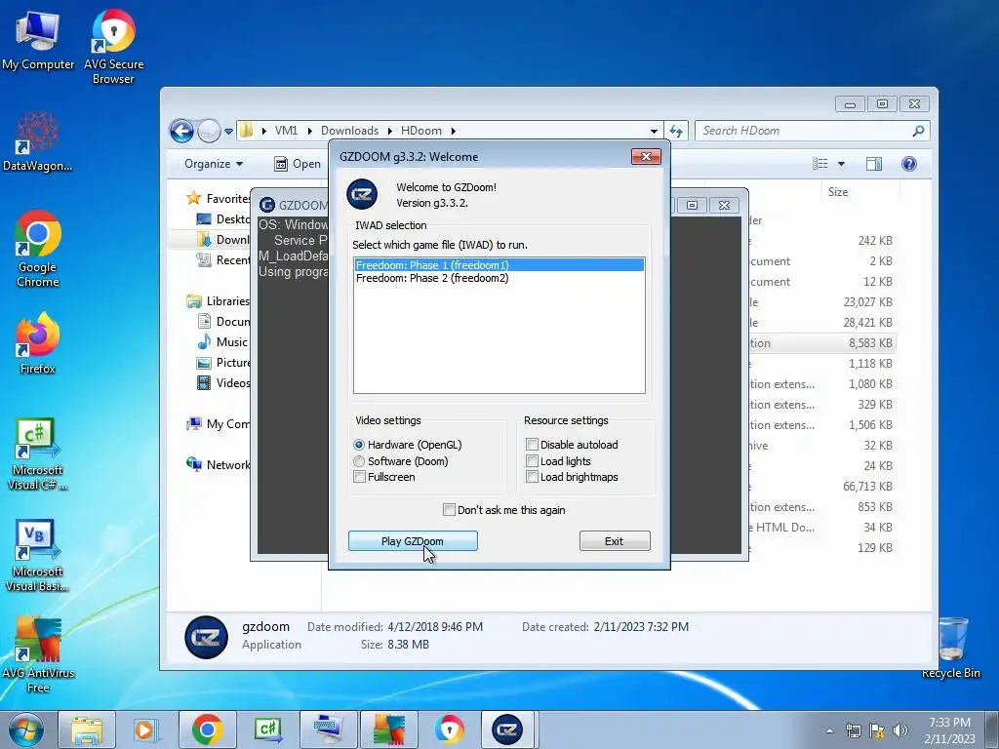Tick Load lights checkbox

532,461
